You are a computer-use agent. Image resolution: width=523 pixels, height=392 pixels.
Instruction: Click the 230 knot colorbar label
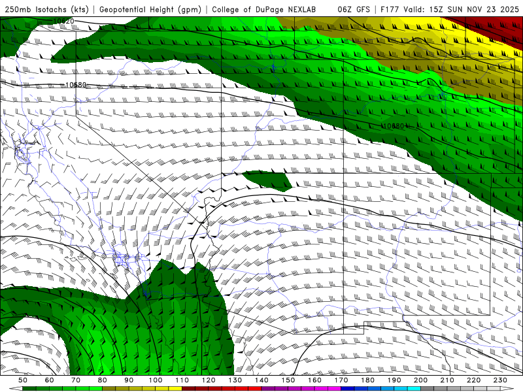(x=500, y=380)
